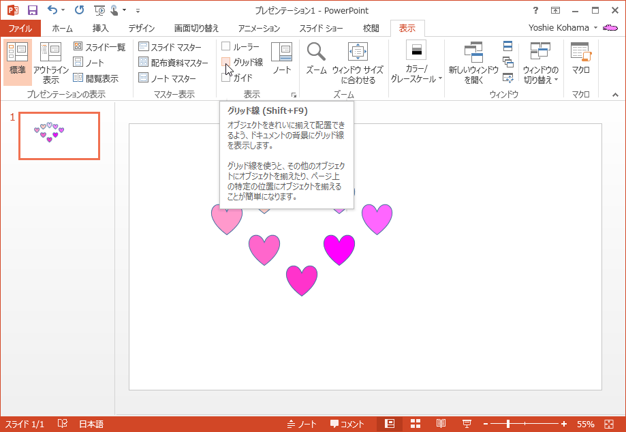Switch to Outline view (アウトライン表示)
Image resolution: width=626 pixels, height=432 pixels.
[x=50, y=63]
